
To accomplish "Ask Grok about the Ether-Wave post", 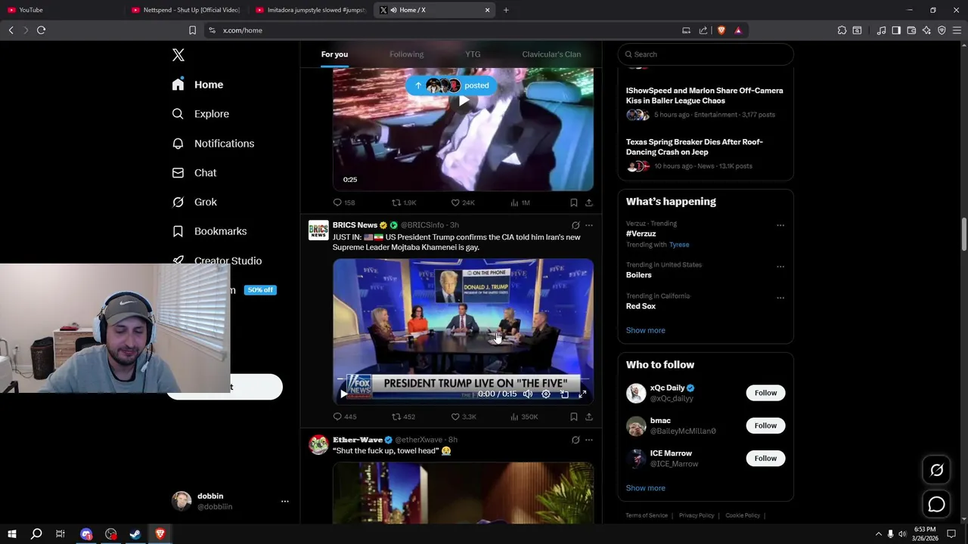I will (x=576, y=440).
